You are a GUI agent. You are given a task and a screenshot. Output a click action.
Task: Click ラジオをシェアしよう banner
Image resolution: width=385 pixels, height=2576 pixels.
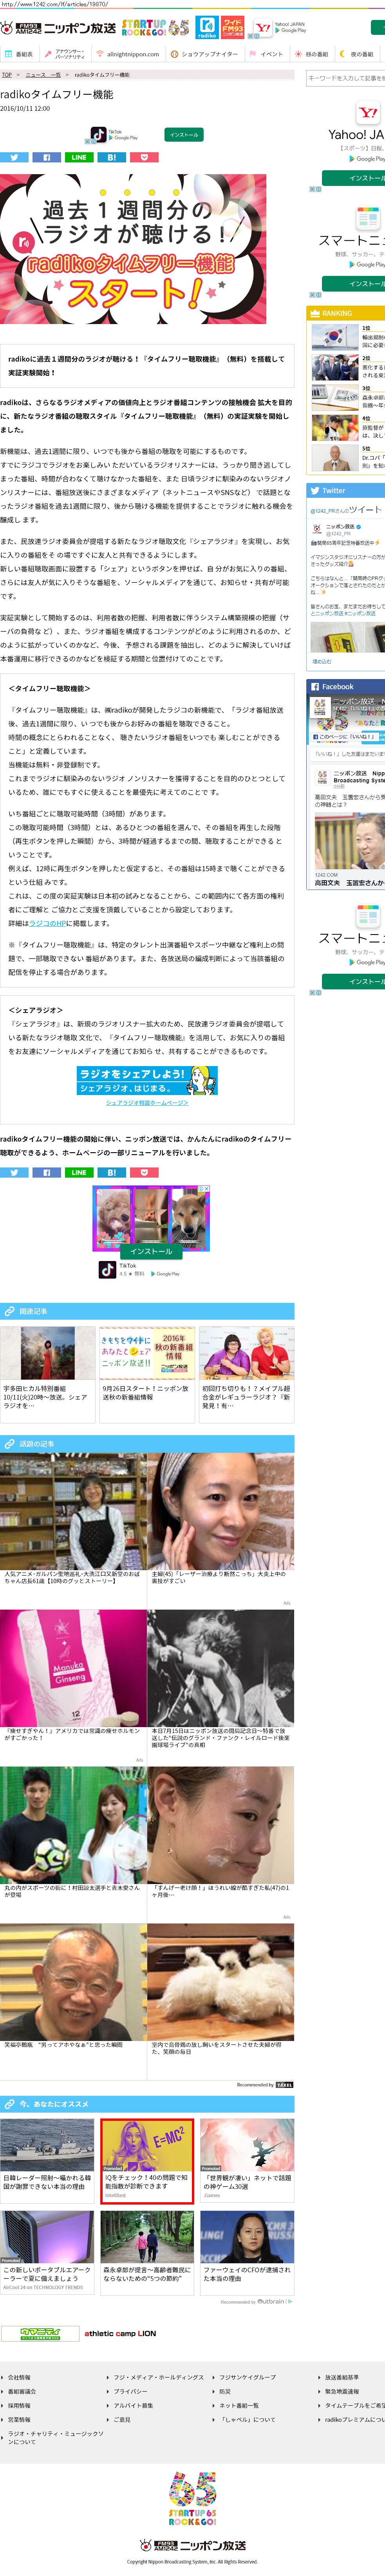147,1080
